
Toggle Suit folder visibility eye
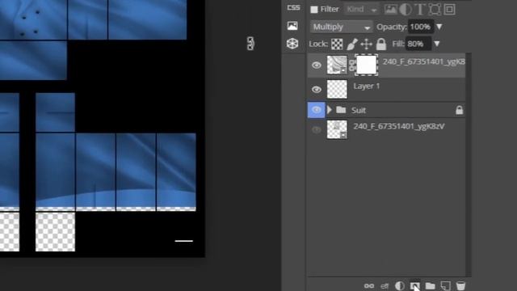tap(316, 110)
